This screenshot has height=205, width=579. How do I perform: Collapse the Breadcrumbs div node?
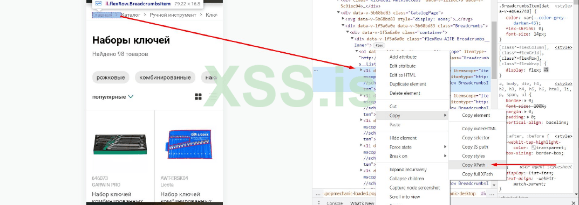[343, 26]
